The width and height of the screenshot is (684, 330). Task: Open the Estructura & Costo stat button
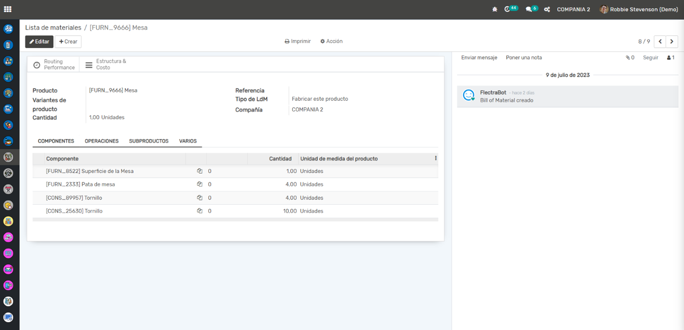tap(106, 64)
